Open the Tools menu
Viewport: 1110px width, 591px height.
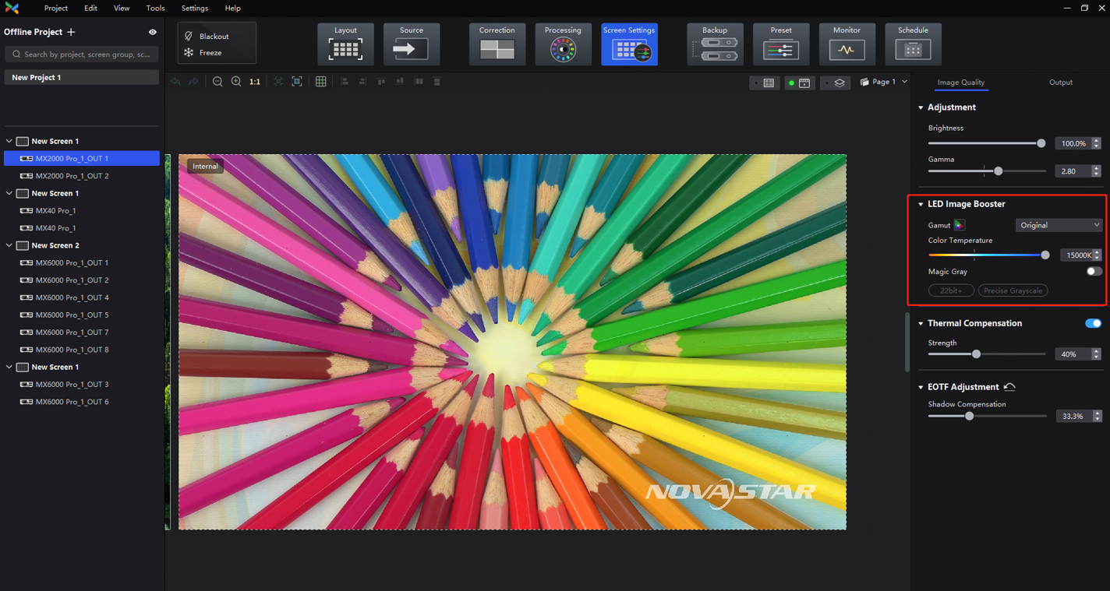155,8
